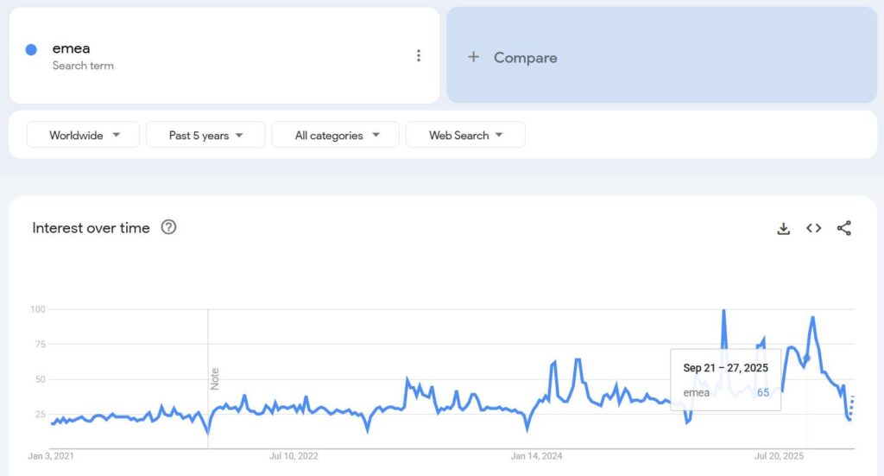Expand the All categories dropdown
The image size is (884, 476).
tap(335, 135)
